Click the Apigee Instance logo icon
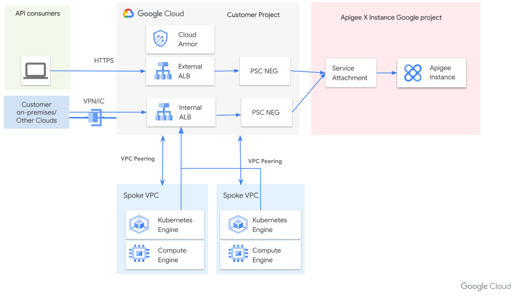Viewport: 516px width, 296px height. pos(413,73)
